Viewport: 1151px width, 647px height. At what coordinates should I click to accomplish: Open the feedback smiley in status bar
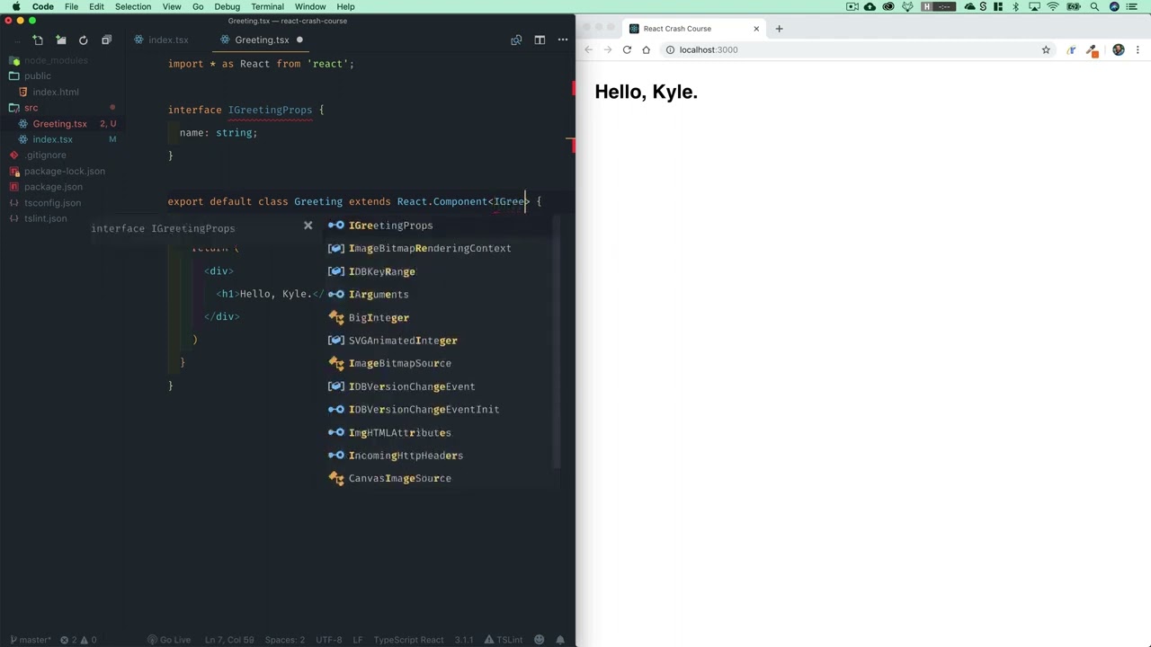pos(539,640)
